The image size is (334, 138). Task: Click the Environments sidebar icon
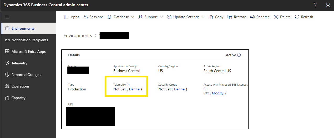click(x=7, y=28)
